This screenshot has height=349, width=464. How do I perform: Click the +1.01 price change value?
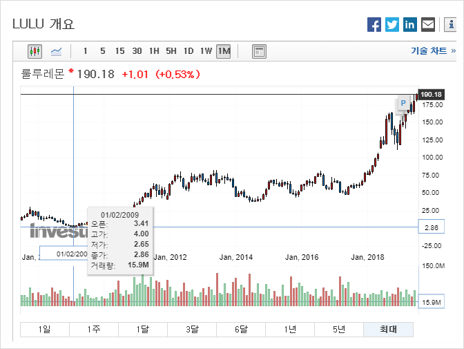tap(135, 75)
